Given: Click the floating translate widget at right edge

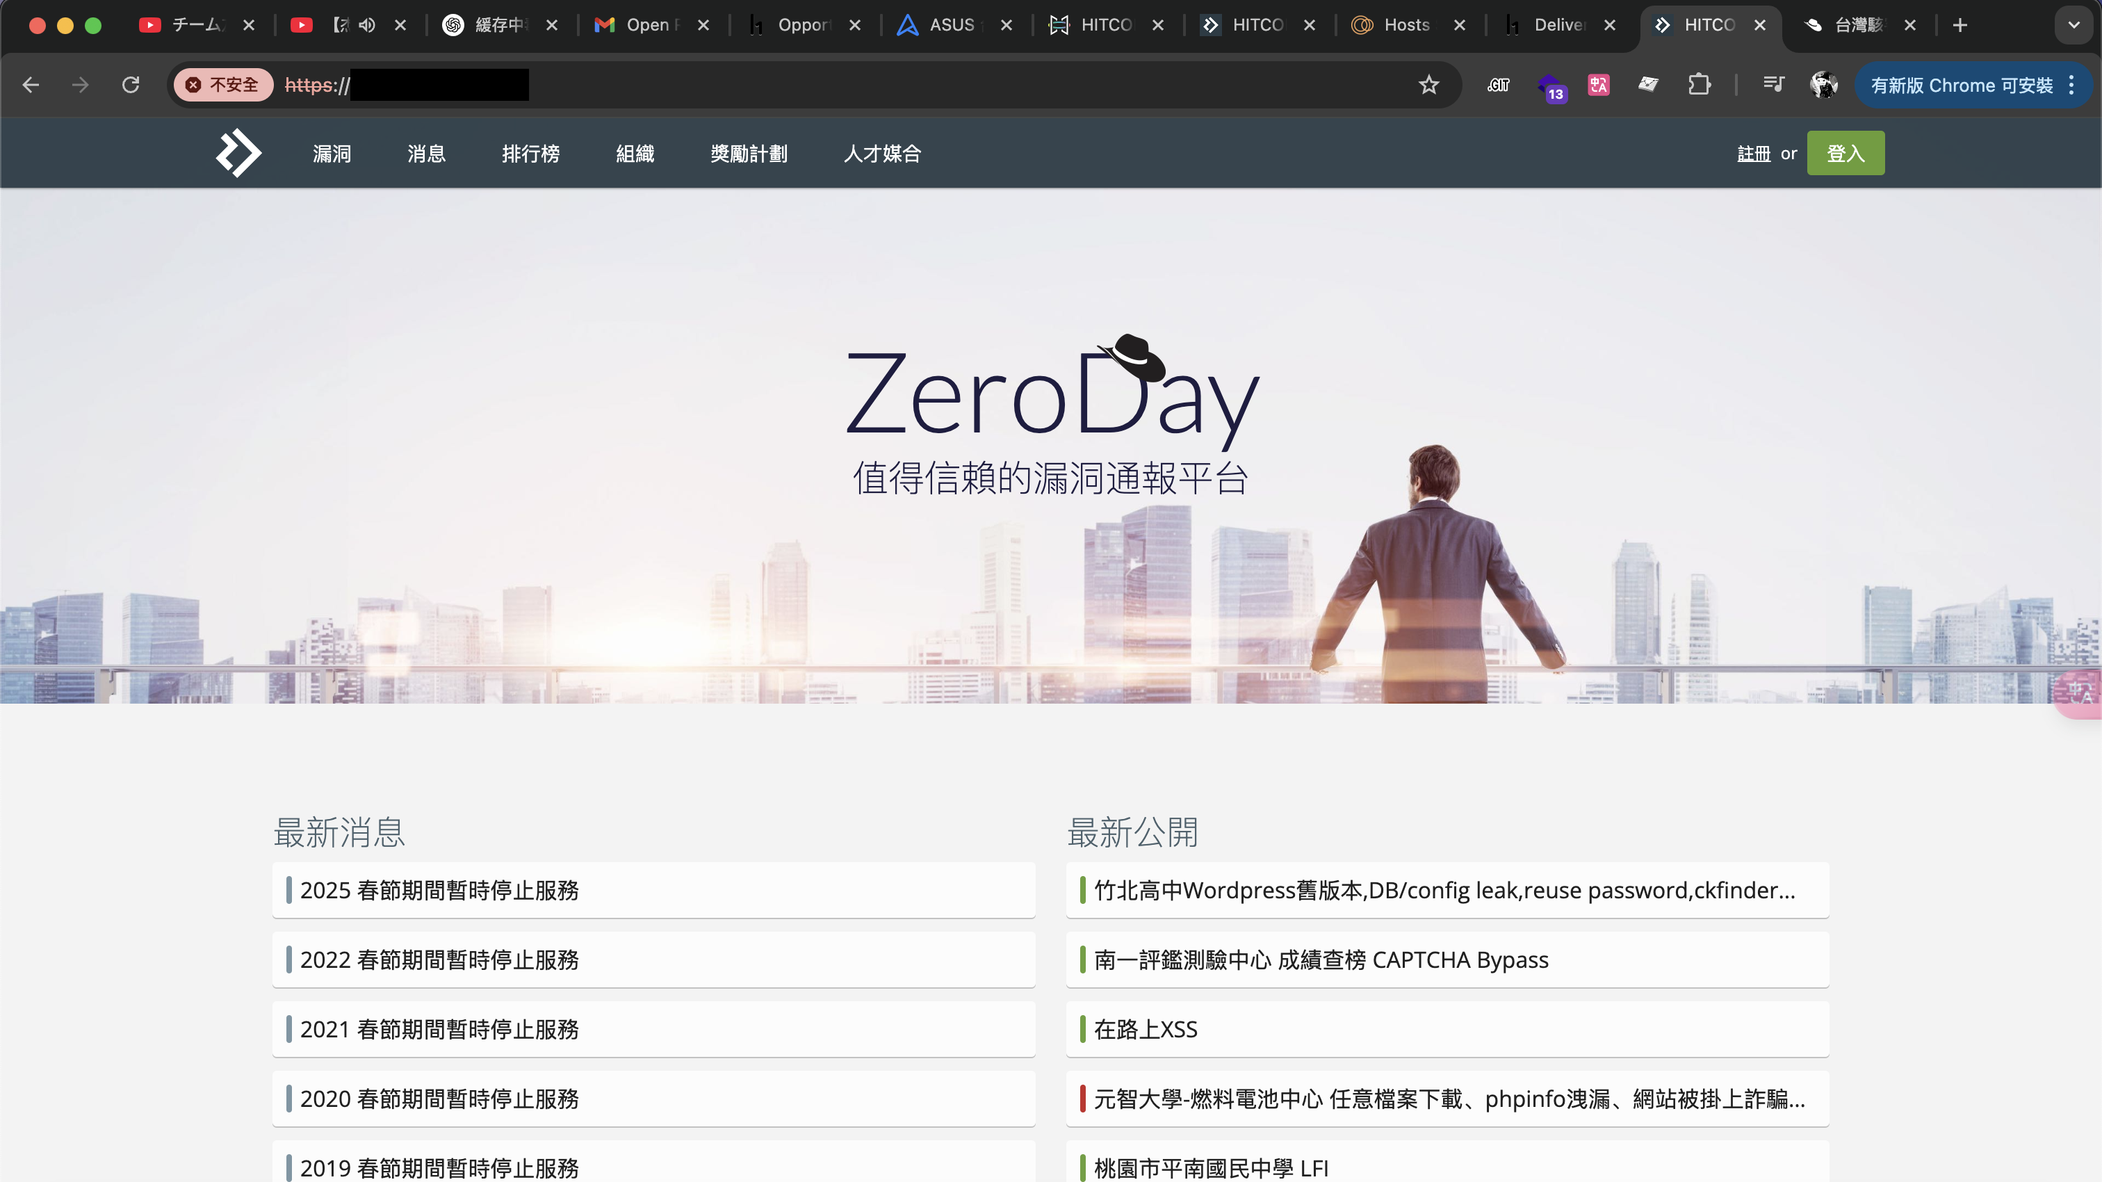Looking at the screenshot, I should 2080,693.
